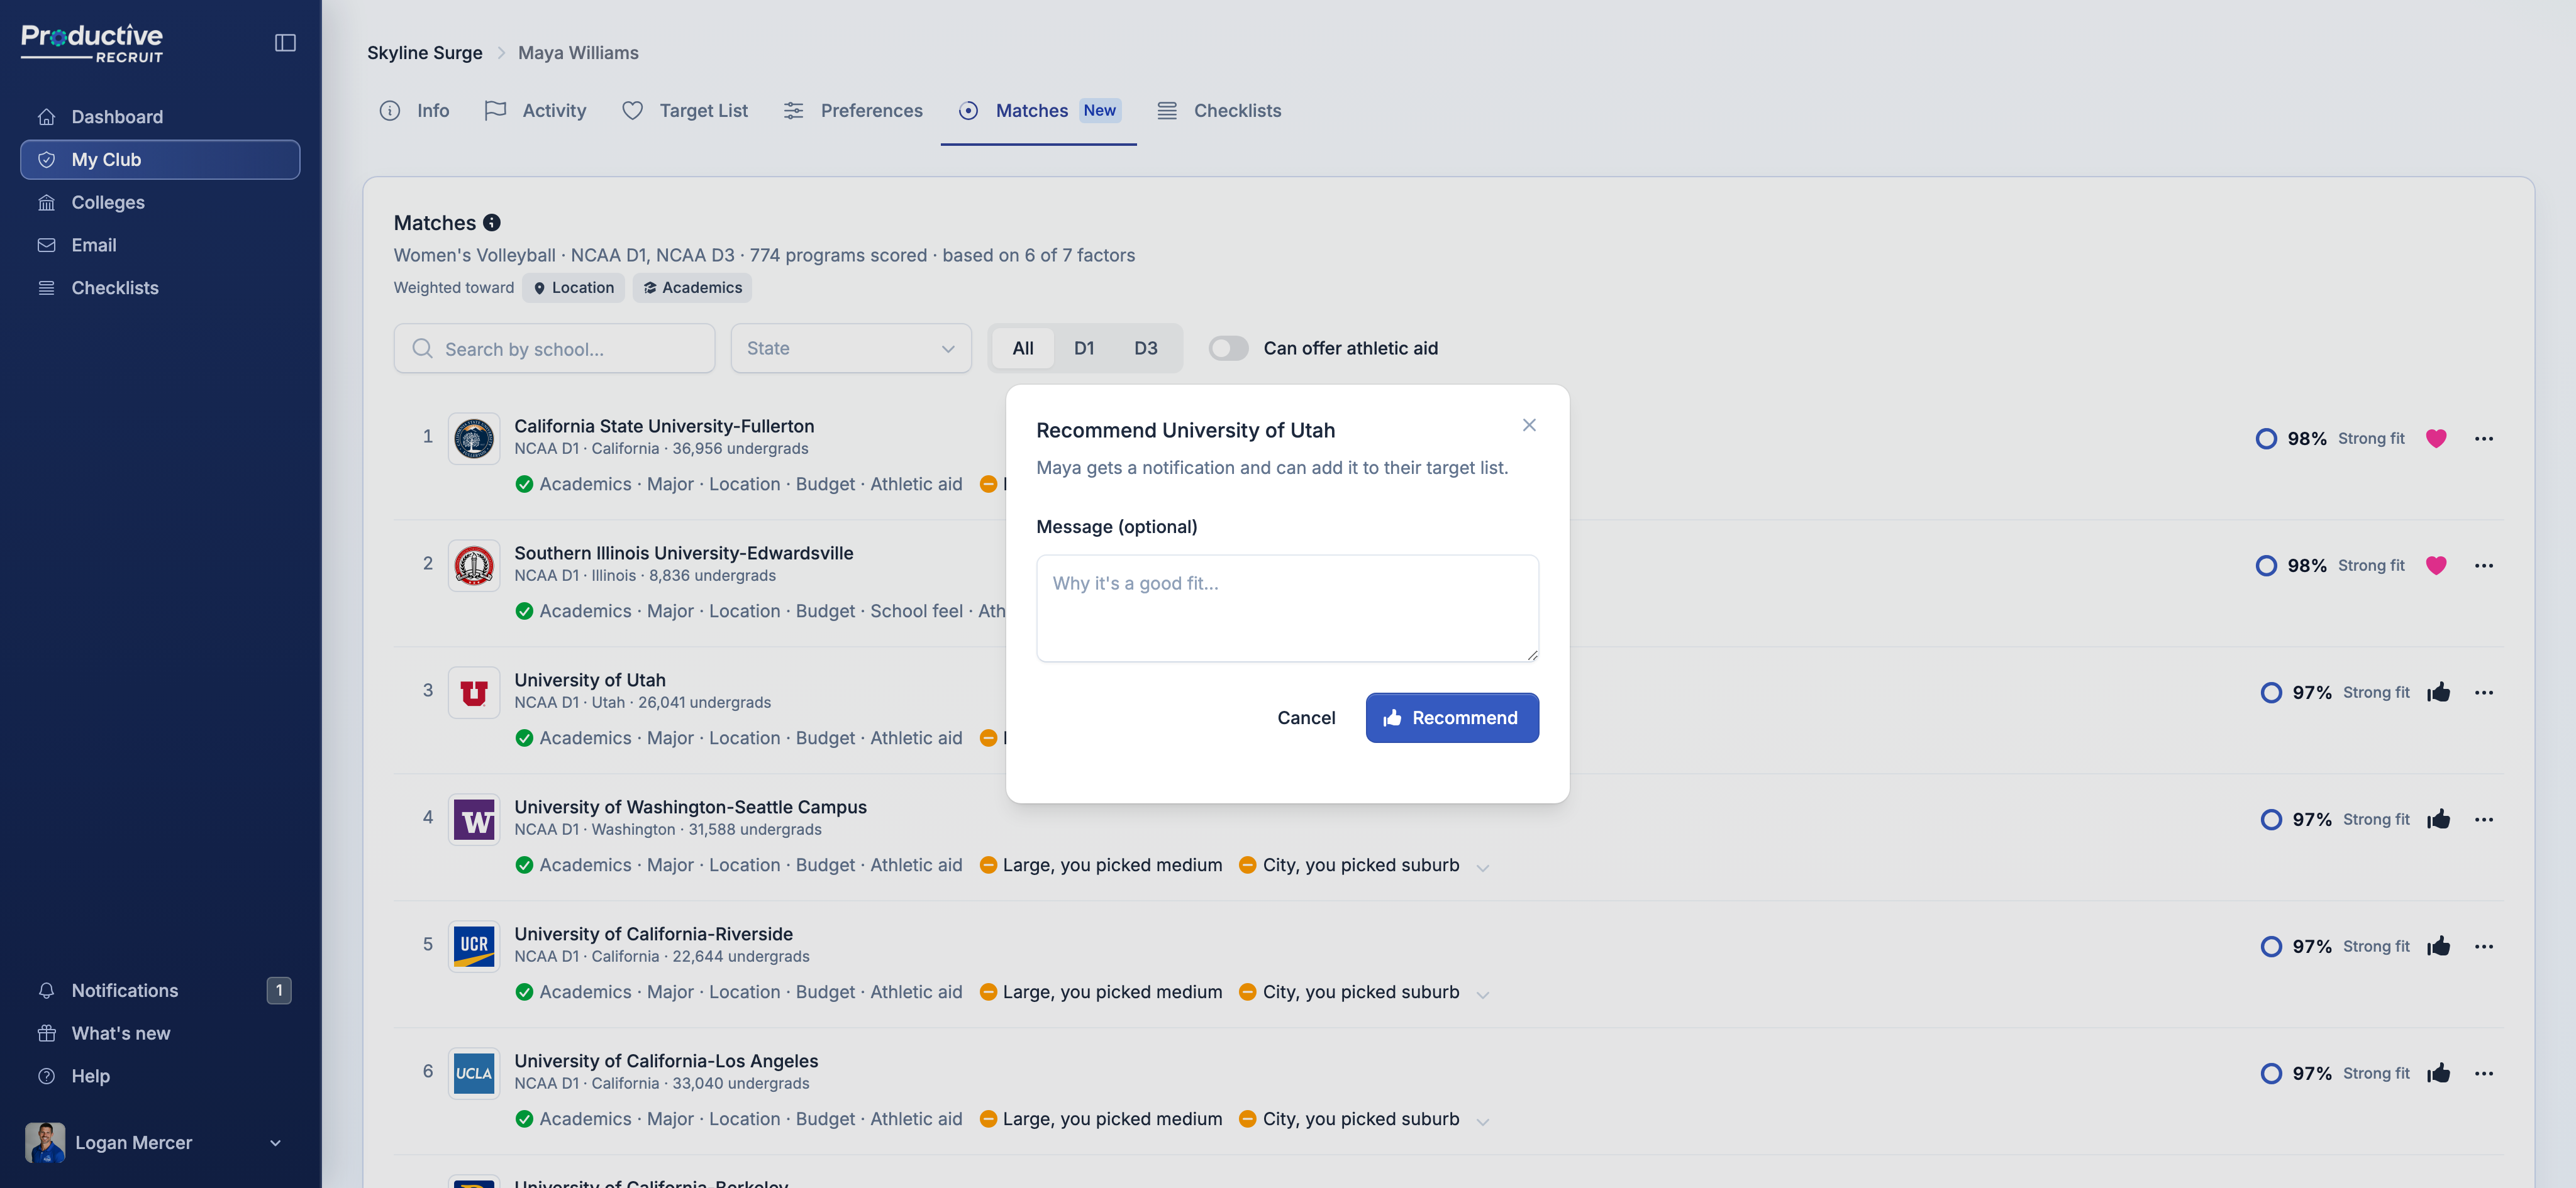The width and height of the screenshot is (2576, 1188).
Task: Click the Academics weighting chip
Action: pyautogui.click(x=692, y=288)
